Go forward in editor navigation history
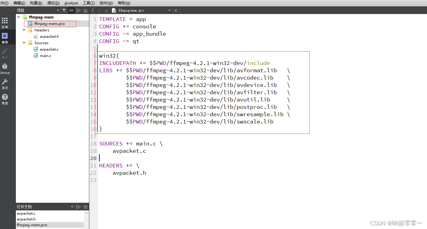 pos(100,10)
